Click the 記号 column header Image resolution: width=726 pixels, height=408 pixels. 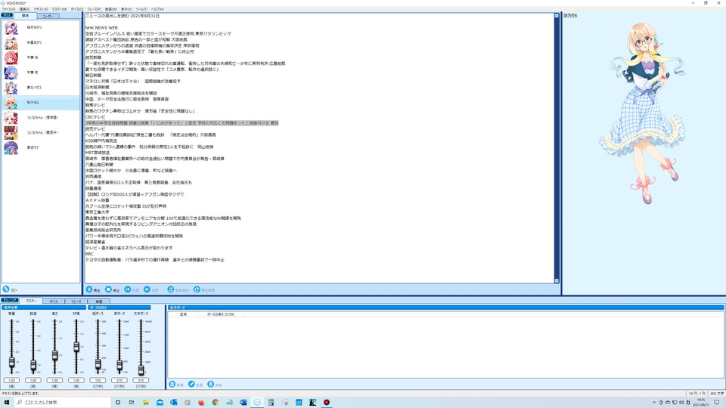[x=183, y=314]
